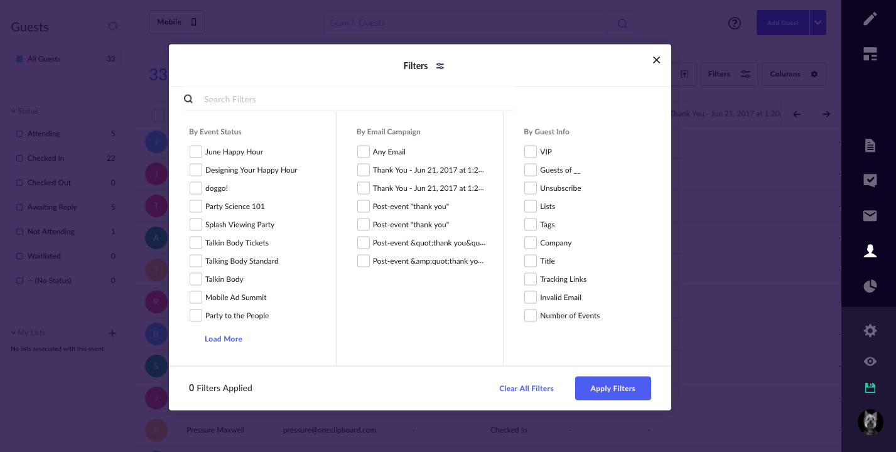Collapse the Status section
Image resolution: width=896 pixels, height=452 pixels.
point(24,111)
